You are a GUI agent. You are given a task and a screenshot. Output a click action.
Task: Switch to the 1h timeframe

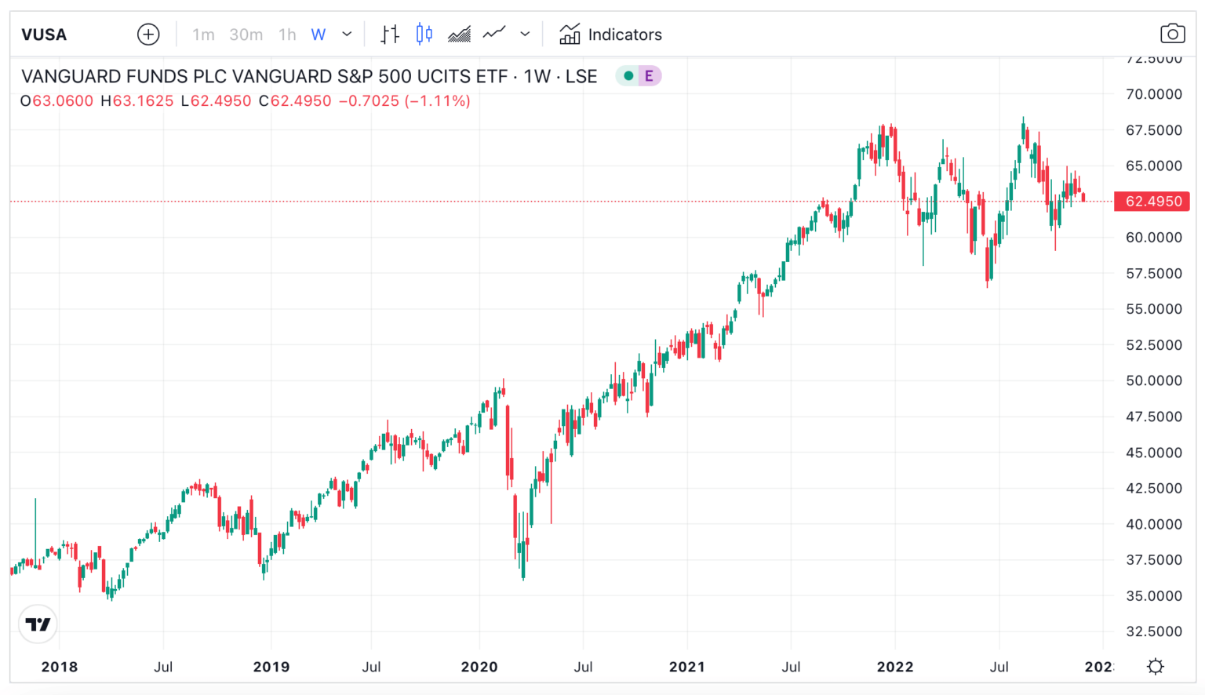(x=286, y=34)
